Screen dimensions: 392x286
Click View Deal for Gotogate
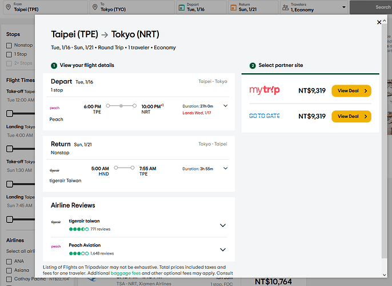[351, 116]
